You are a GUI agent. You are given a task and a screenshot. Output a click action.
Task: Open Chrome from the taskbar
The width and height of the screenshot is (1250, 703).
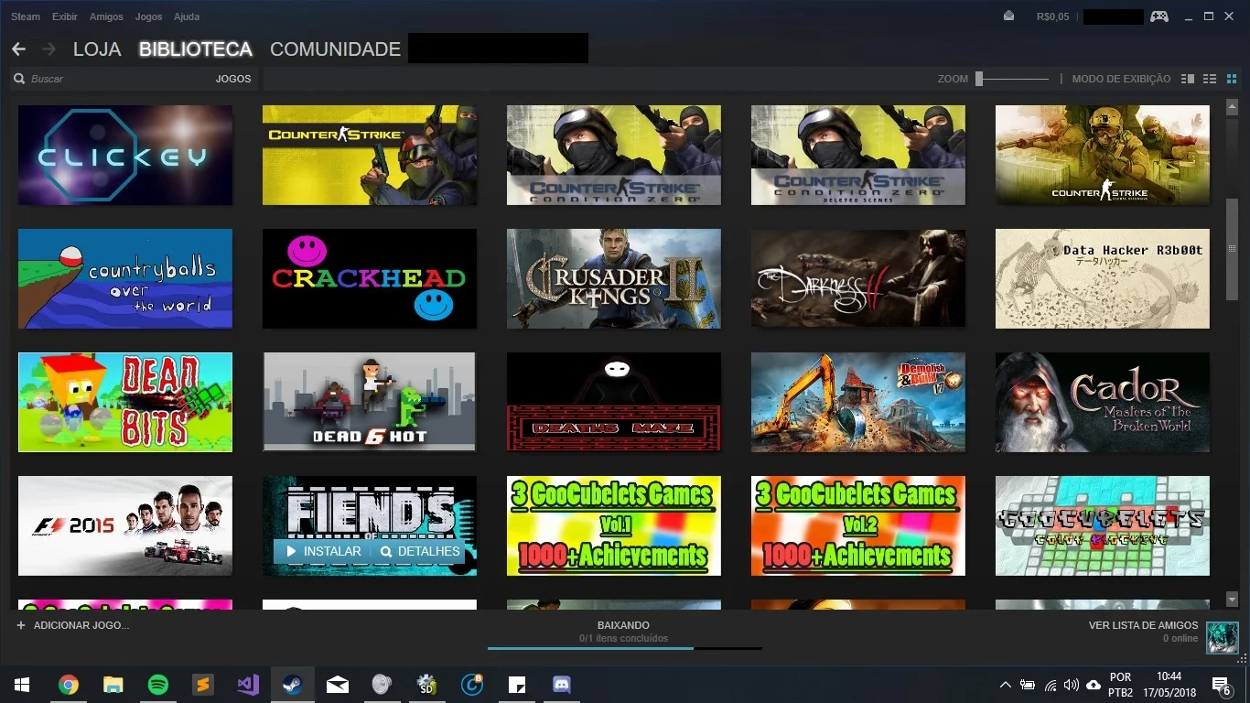click(68, 685)
